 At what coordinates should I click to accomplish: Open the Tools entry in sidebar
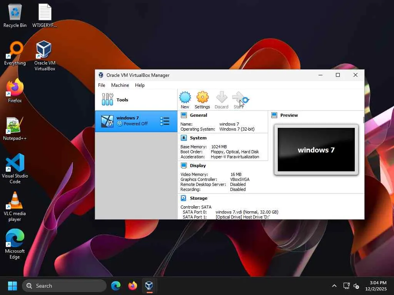point(136,99)
